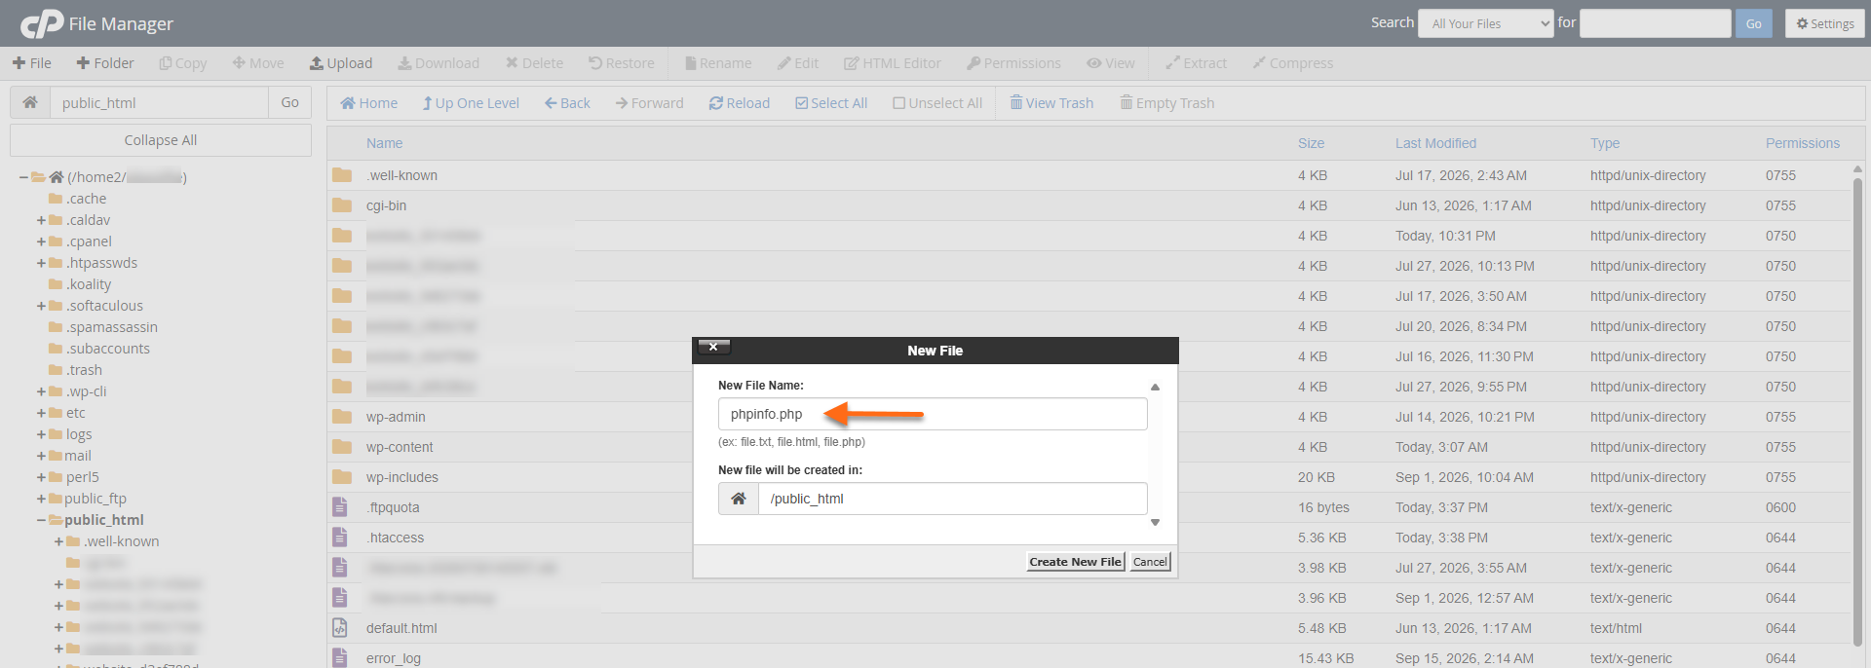Image resolution: width=1871 pixels, height=668 pixels.
Task: Open the Permissions tool
Action: coord(1013,63)
